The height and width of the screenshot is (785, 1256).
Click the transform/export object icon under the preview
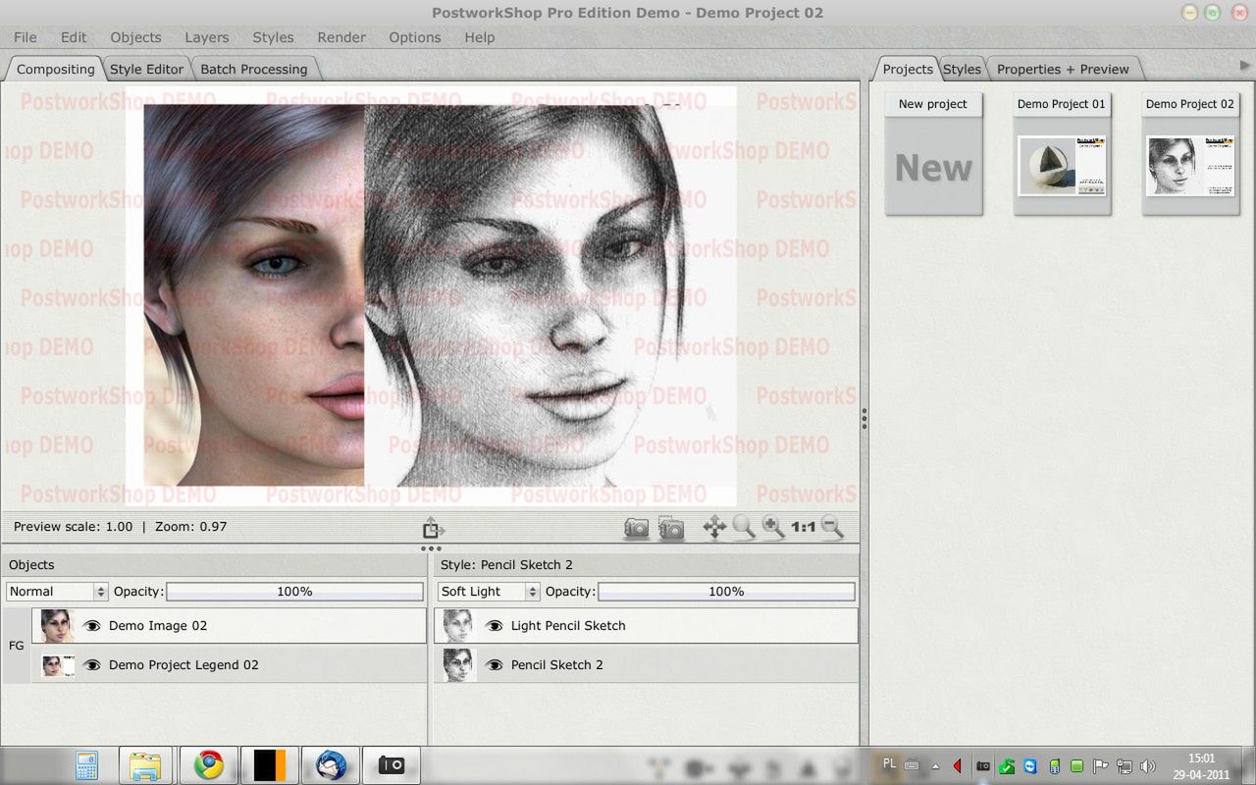pos(433,528)
